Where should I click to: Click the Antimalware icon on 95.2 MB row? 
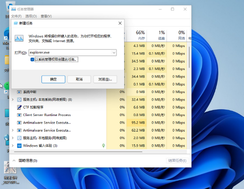tap(19, 123)
